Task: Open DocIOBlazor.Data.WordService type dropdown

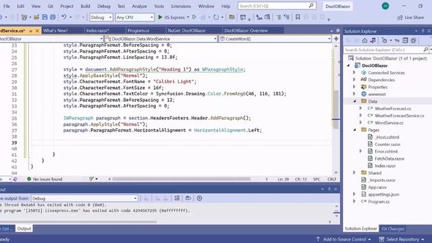Action: click(161, 39)
